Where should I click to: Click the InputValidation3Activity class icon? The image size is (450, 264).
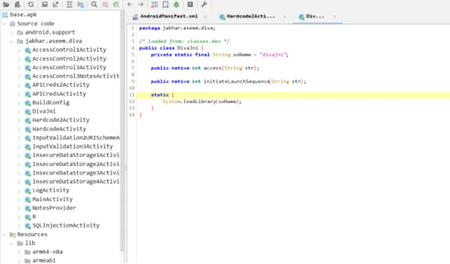28,147
